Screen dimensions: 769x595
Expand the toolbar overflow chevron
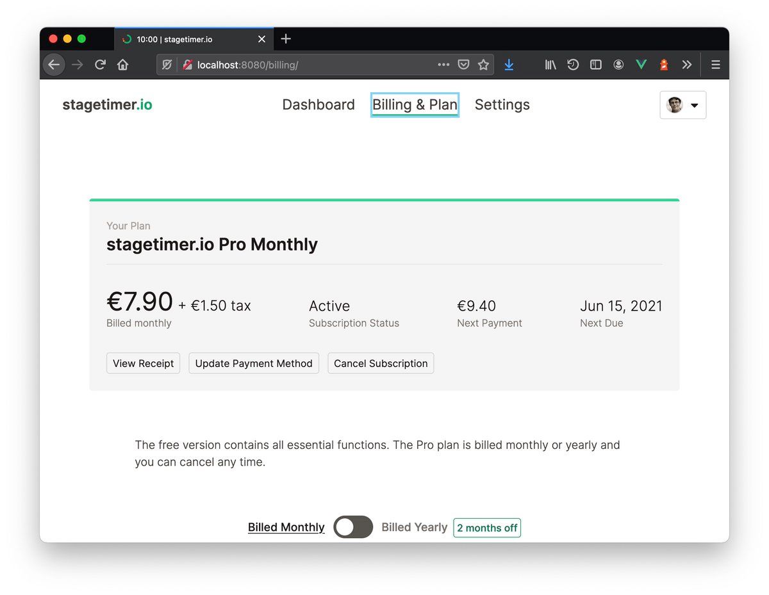(x=687, y=65)
